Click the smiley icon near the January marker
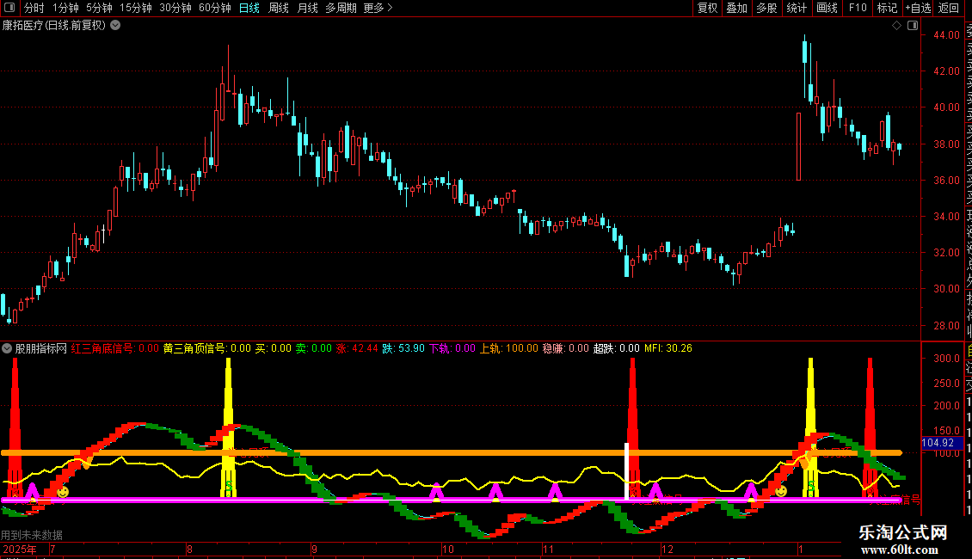 [781, 491]
